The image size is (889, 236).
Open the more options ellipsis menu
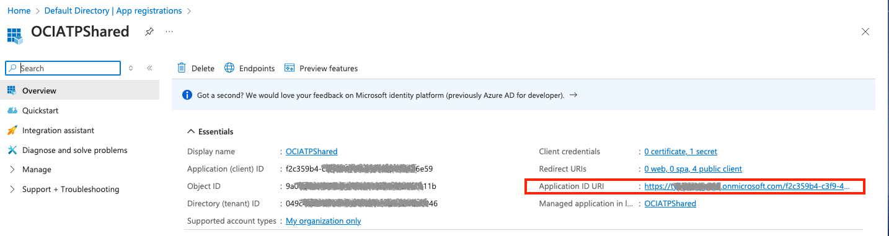[x=169, y=32]
